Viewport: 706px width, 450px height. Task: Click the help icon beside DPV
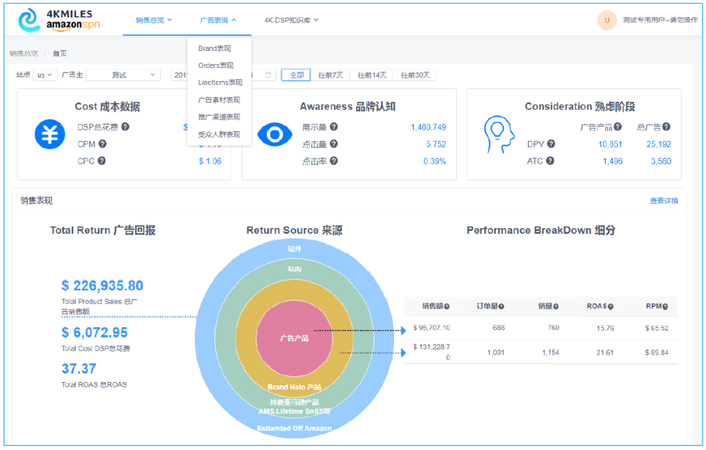(x=550, y=144)
